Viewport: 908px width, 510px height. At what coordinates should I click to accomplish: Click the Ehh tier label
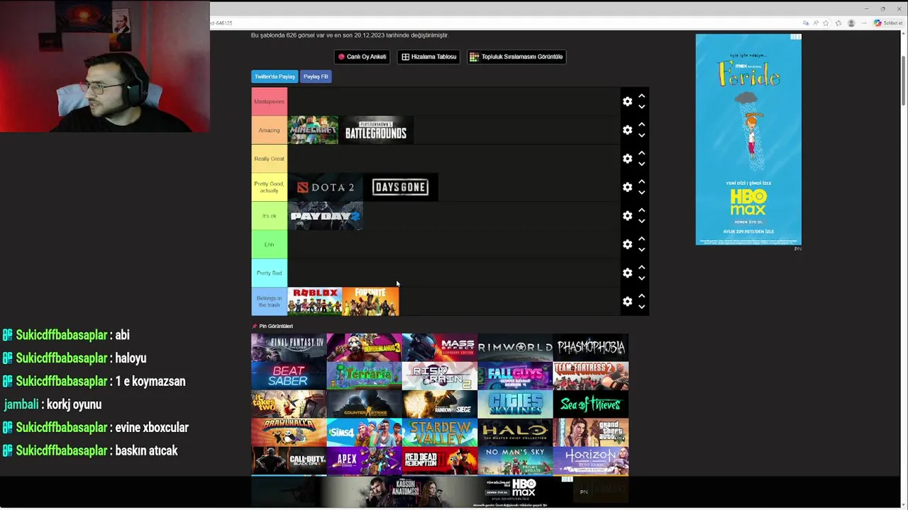tap(269, 244)
